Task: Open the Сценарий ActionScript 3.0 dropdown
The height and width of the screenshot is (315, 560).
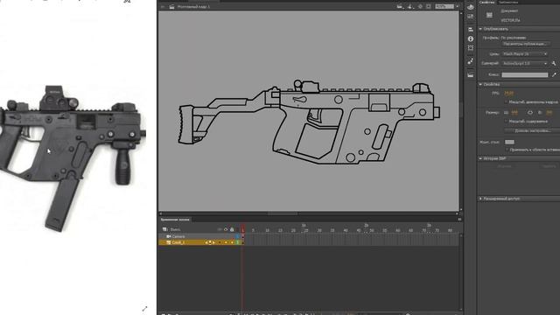Action: click(525, 63)
